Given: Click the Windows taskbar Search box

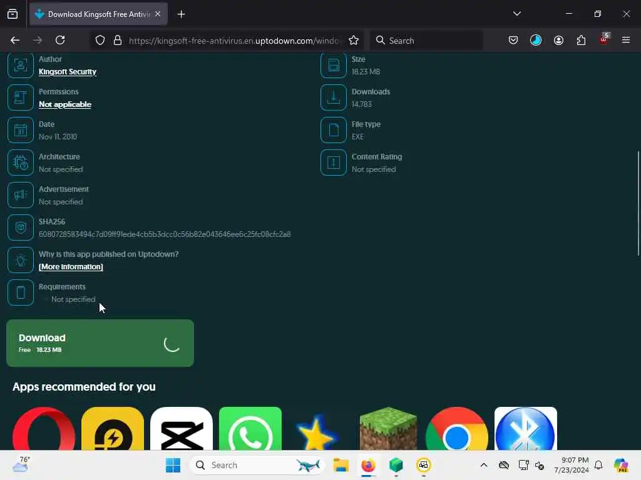Looking at the screenshot, I should [x=257, y=465].
